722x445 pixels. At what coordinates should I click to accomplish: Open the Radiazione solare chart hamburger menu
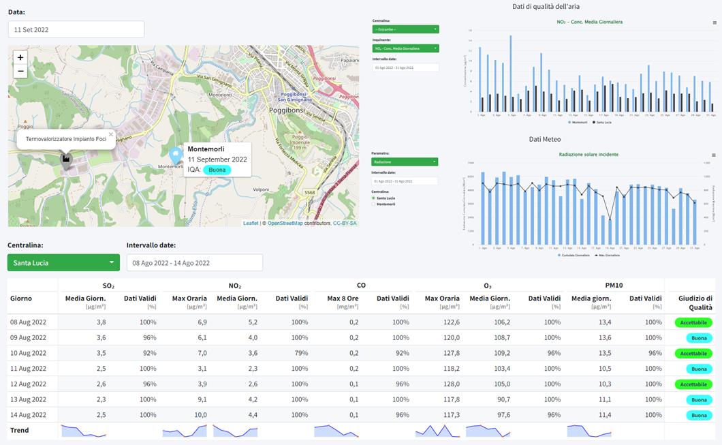pos(714,155)
